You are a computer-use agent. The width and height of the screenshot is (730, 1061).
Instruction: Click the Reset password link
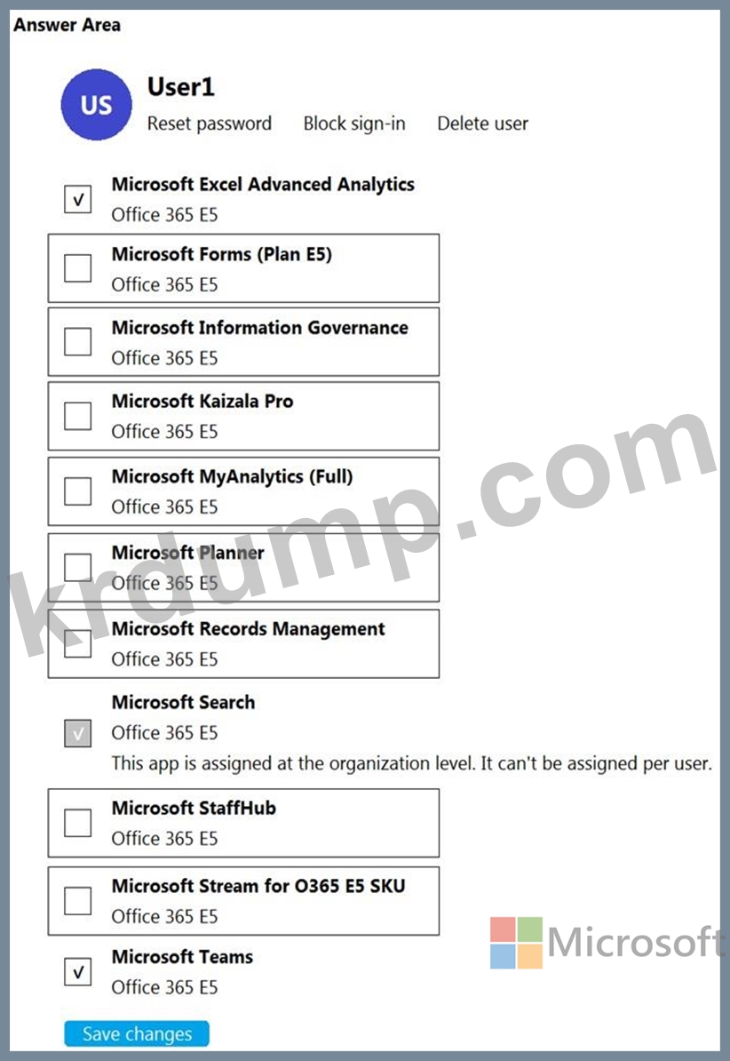point(210,124)
